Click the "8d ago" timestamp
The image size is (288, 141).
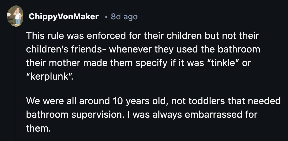click(x=124, y=17)
